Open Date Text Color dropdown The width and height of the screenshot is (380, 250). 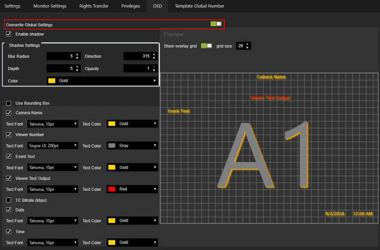pos(132,221)
